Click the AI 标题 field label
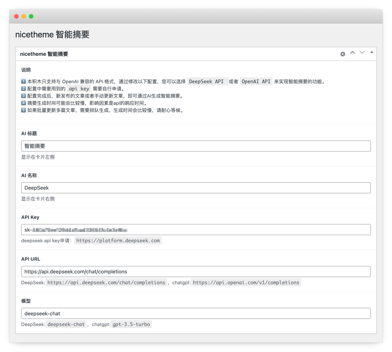Viewport: 392px width, 352px height. coord(29,134)
